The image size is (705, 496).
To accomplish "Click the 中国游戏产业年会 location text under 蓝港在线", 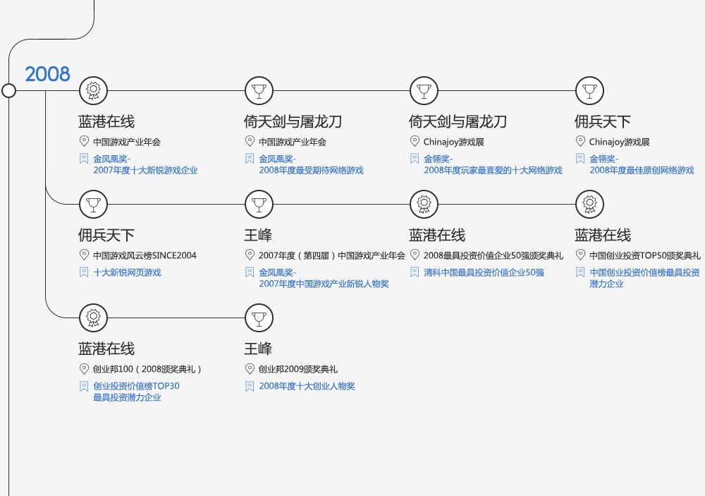I will 127,142.
